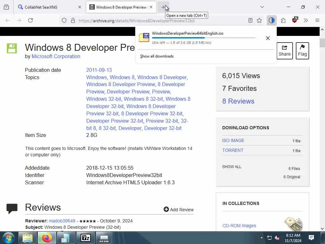Click the scrollbar up arrow
The width and height of the screenshot is (325, 244).
[x=322, y=30]
